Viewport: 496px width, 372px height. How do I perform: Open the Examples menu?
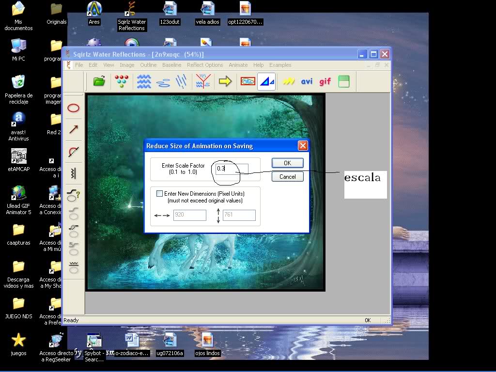coord(280,65)
